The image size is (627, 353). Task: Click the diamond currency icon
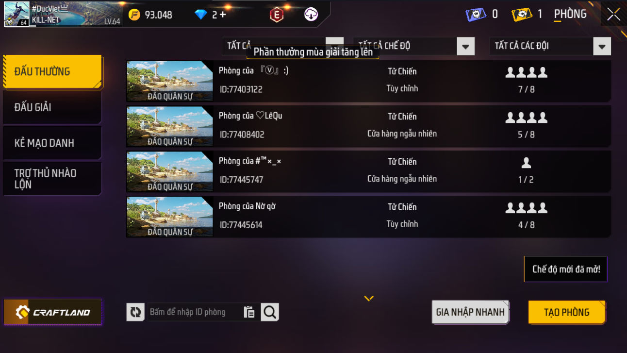click(201, 15)
